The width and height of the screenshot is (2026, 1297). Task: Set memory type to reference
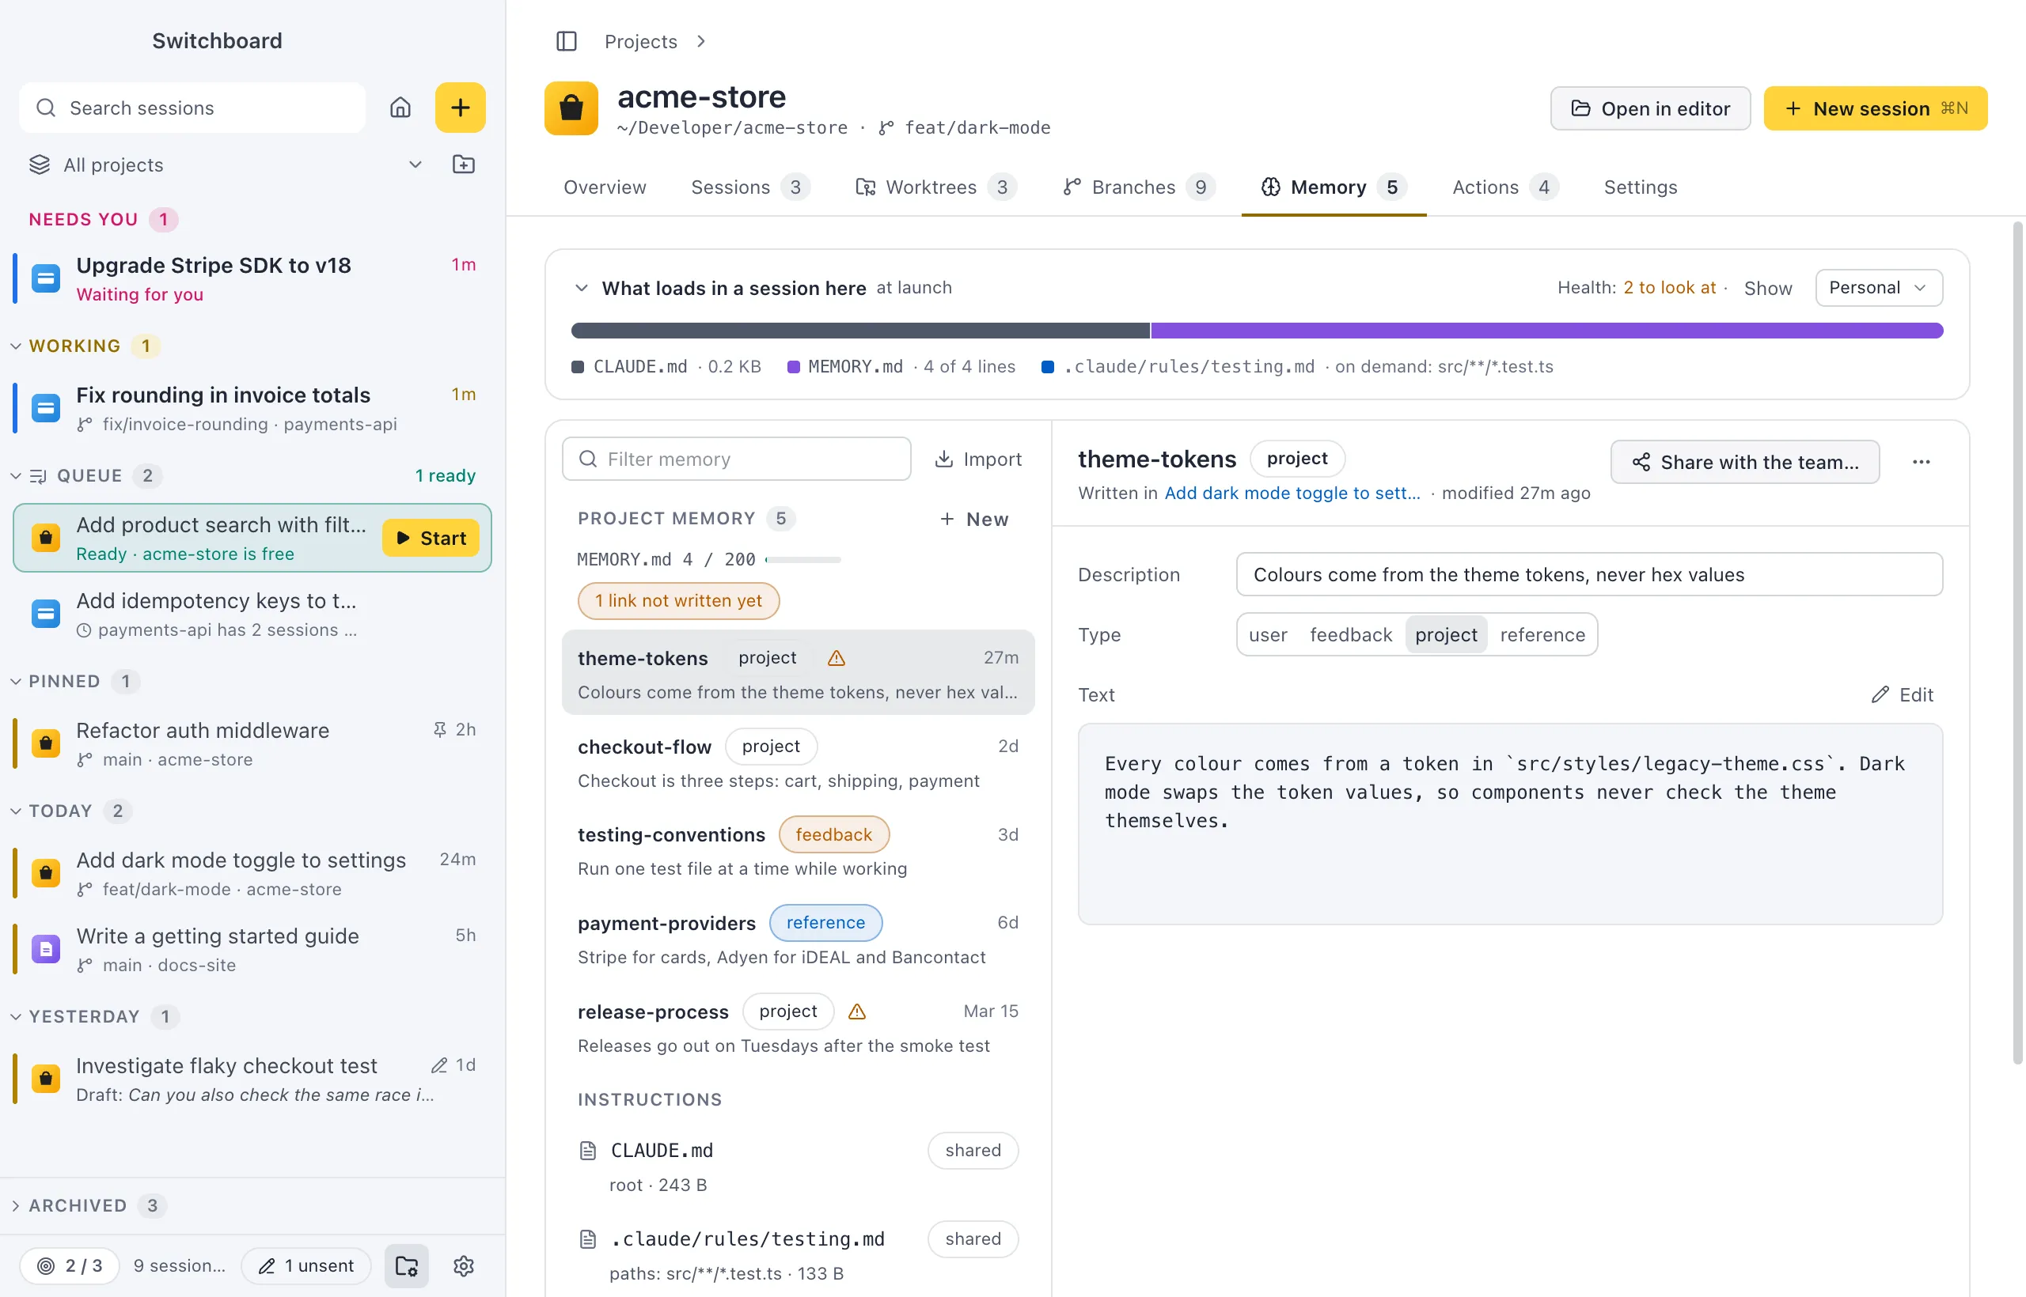[x=1542, y=635]
